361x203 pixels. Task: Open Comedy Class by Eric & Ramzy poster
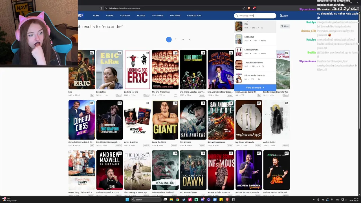(x=82, y=120)
